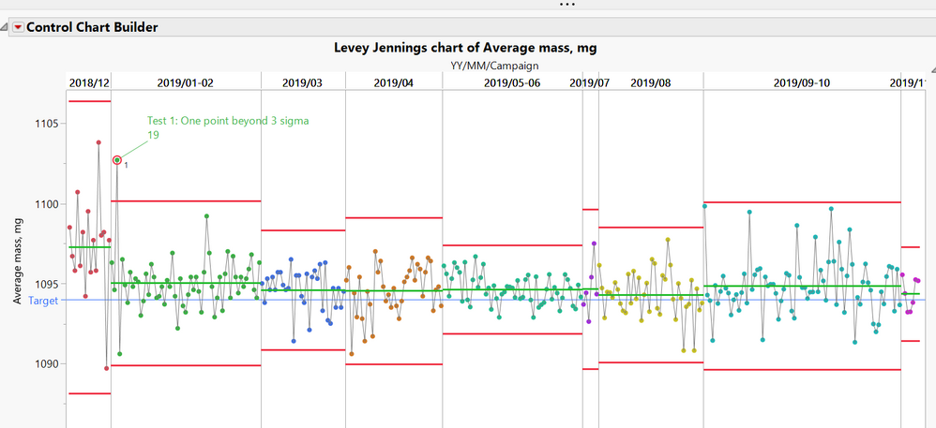Image resolution: width=936 pixels, height=428 pixels.
Task: Select the 2019/04 phase header
Action: coord(393,82)
